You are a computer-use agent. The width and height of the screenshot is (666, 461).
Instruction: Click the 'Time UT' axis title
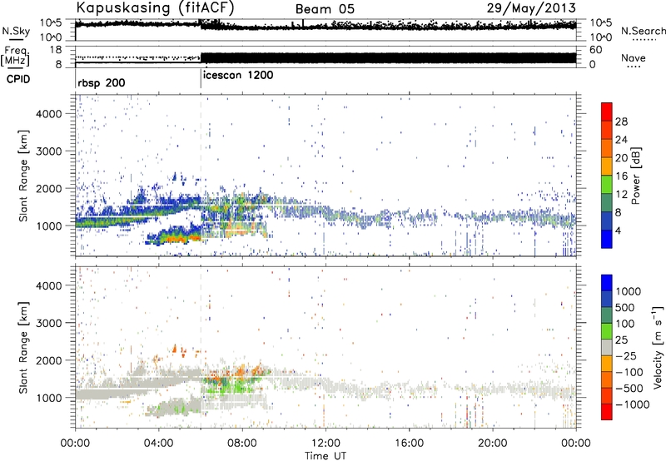click(x=326, y=456)
